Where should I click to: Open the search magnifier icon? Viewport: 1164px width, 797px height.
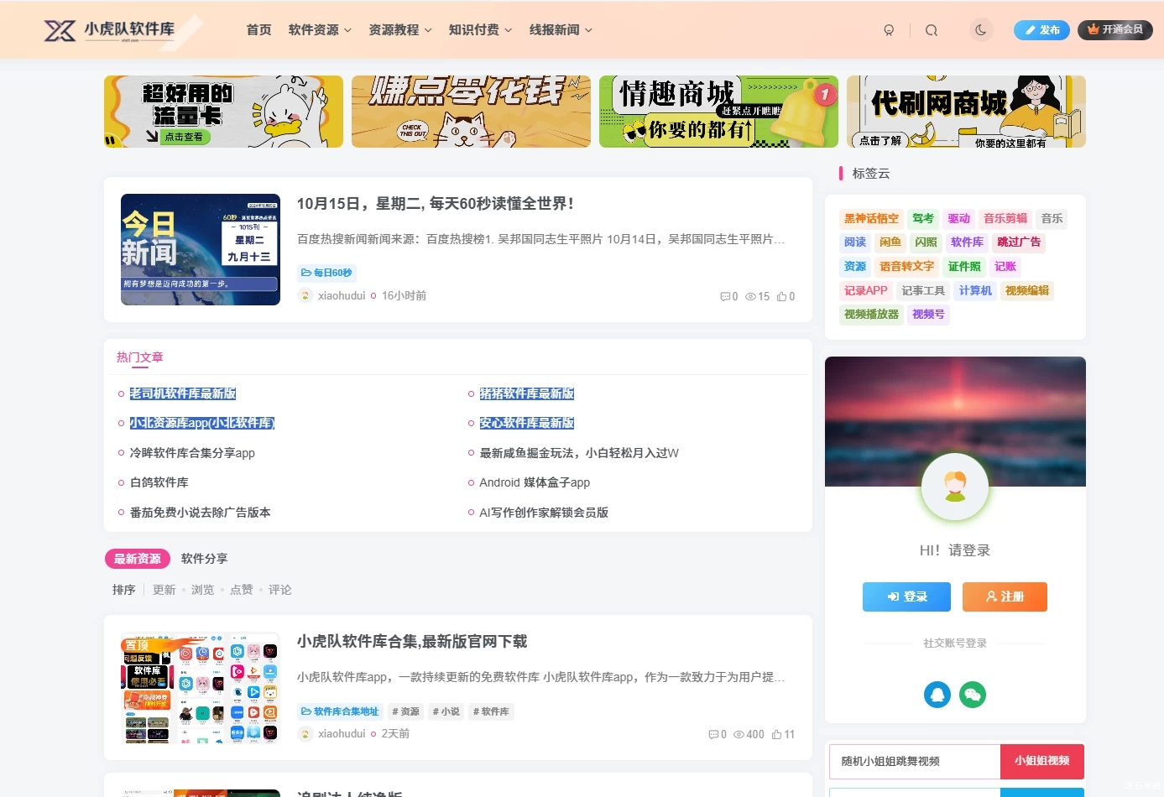pyautogui.click(x=932, y=29)
